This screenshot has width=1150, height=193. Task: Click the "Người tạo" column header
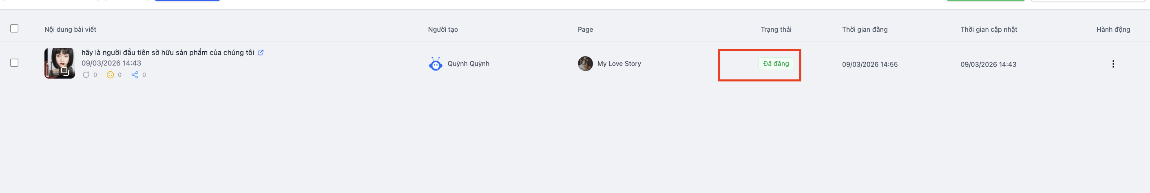[443, 29]
